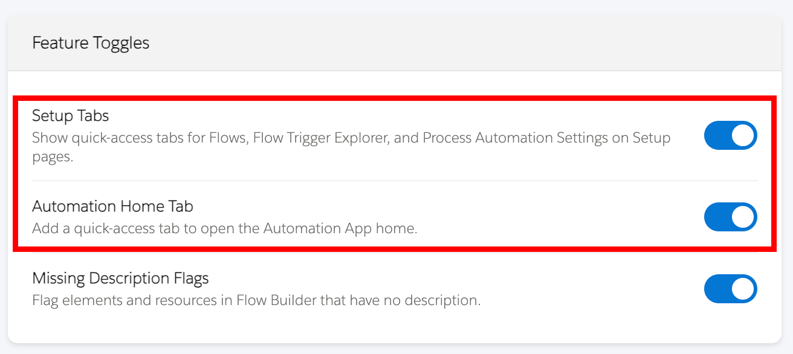Turn off the Automation Home Tab switch

coord(730,217)
